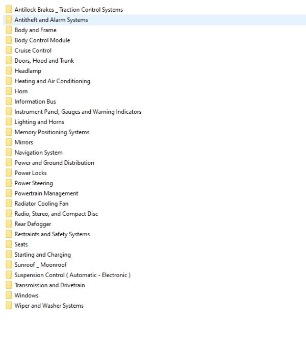The width and height of the screenshot is (306, 348).
Task: Click the 'Antitheft and Alarm Systems' folder name
Action: tap(52, 20)
